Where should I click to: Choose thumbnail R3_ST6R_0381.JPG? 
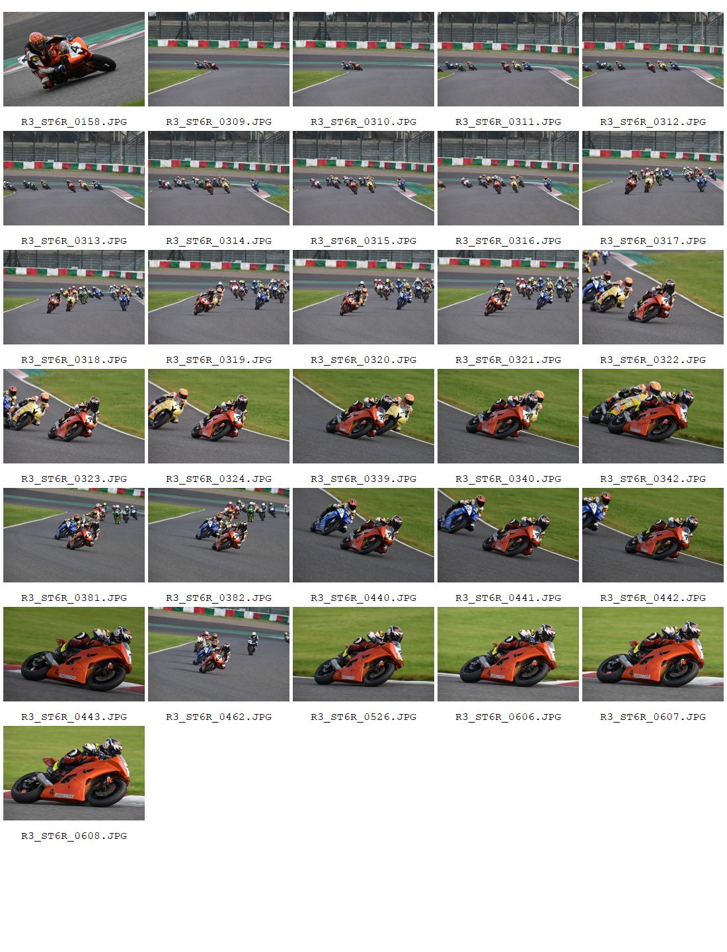click(74, 535)
